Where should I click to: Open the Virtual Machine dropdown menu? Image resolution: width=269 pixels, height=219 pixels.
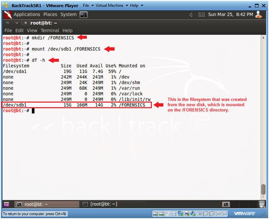click(112, 6)
